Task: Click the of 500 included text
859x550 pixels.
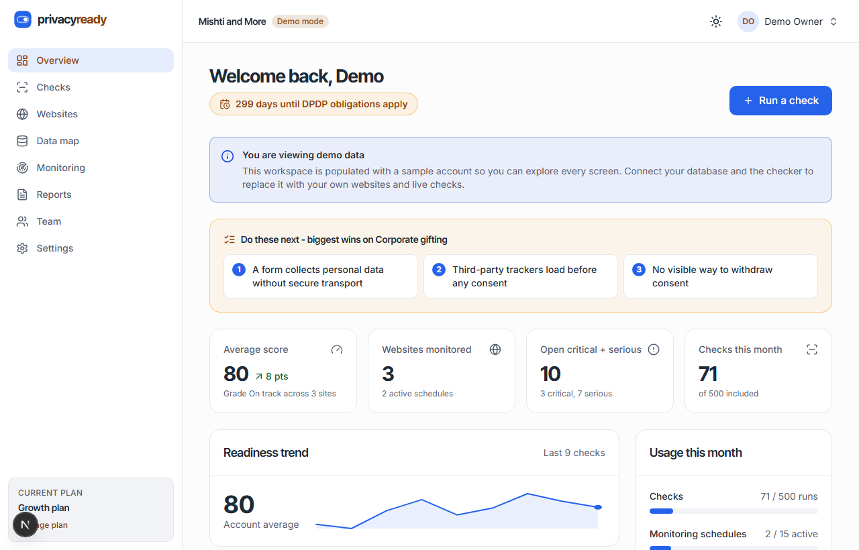Action: 728,394
